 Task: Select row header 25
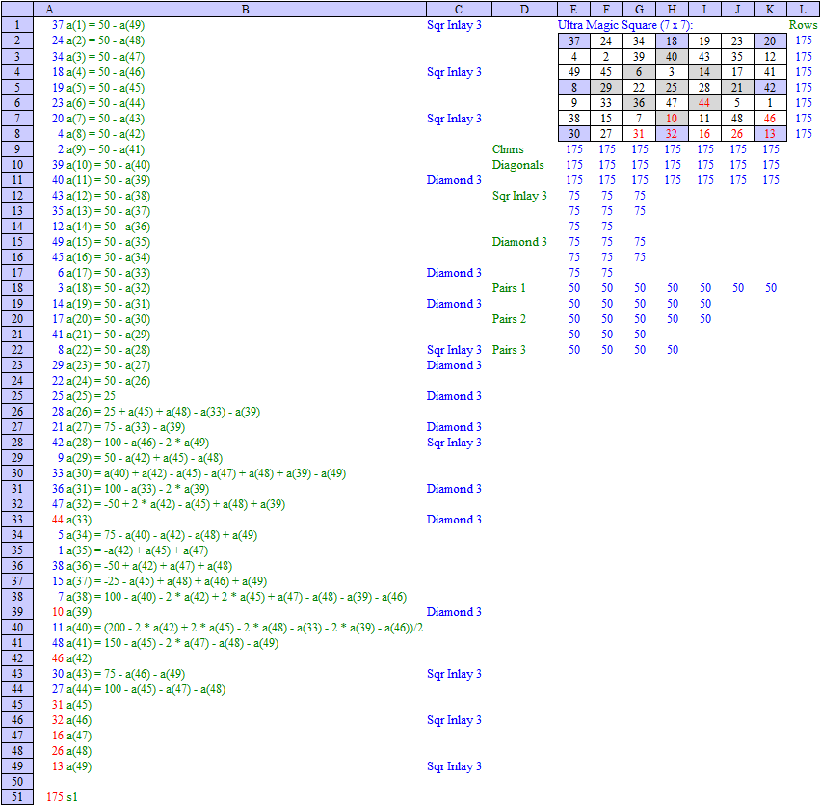click(17, 396)
